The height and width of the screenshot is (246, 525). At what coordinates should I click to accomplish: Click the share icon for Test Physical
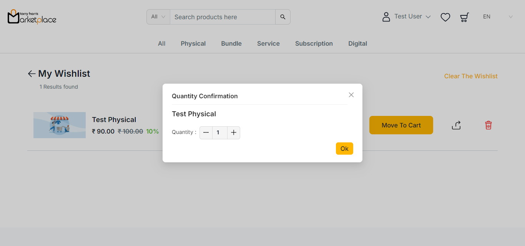coord(456,125)
